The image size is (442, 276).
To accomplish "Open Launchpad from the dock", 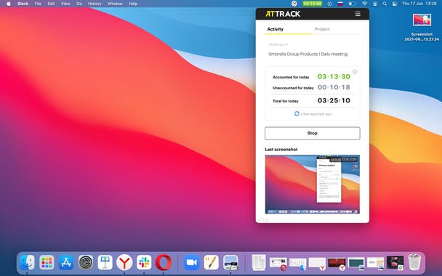I will tap(47, 262).
